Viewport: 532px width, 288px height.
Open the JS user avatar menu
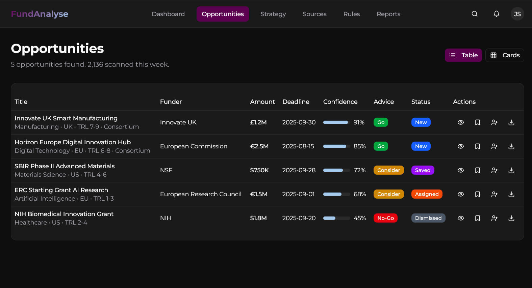pyautogui.click(x=517, y=14)
